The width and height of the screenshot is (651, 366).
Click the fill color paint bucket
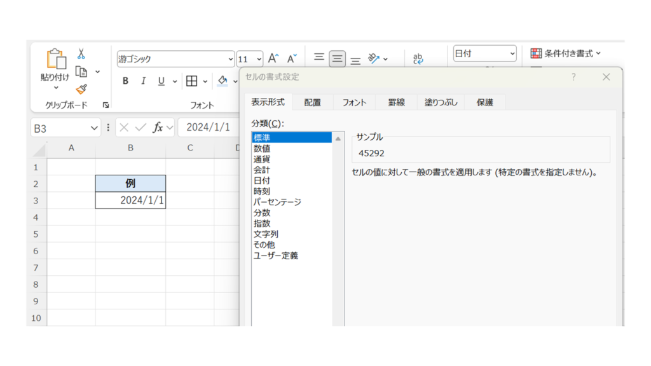[223, 81]
